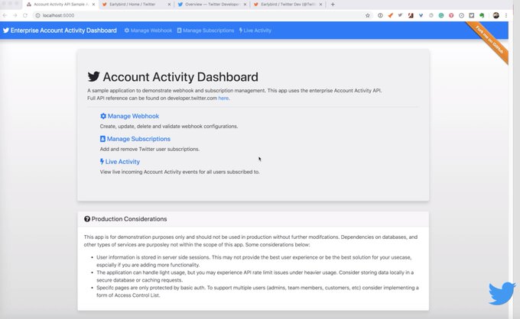The width and height of the screenshot is (520, 319).
Task: Open Manage Webhook in the blue navbar
Action: [x=148, y=31]
